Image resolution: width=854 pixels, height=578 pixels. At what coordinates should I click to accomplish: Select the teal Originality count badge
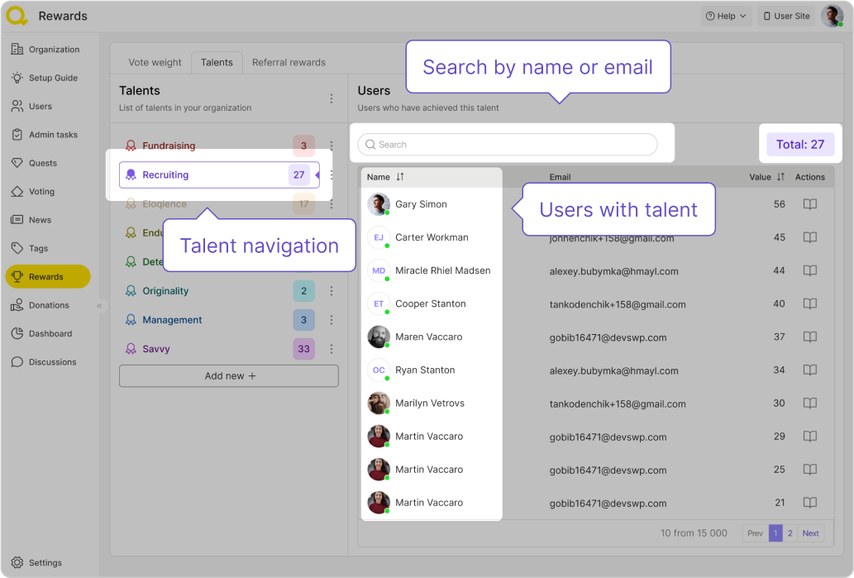(x=303, y=291)
